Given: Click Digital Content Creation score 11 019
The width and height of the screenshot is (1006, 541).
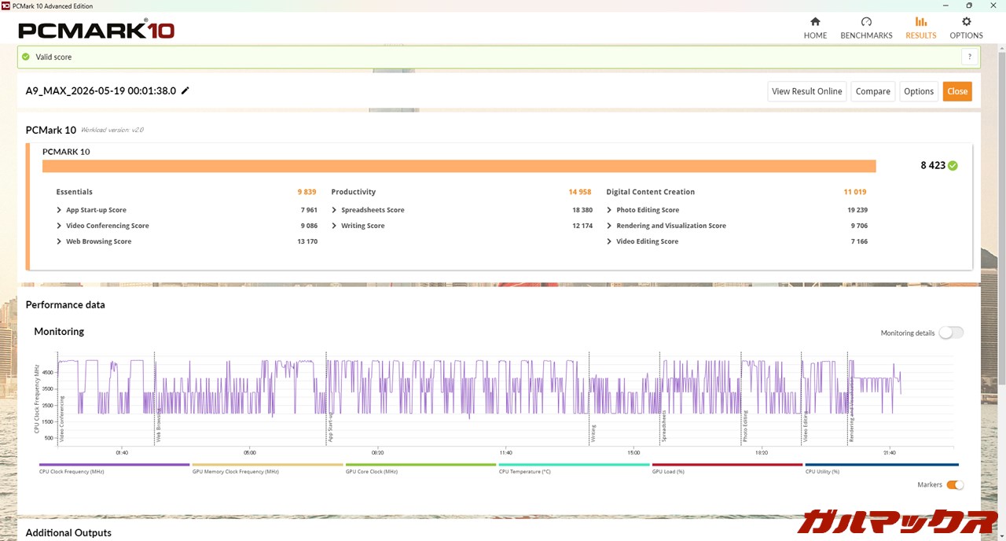Looking at the screenshot, I should tap(855, 192).
